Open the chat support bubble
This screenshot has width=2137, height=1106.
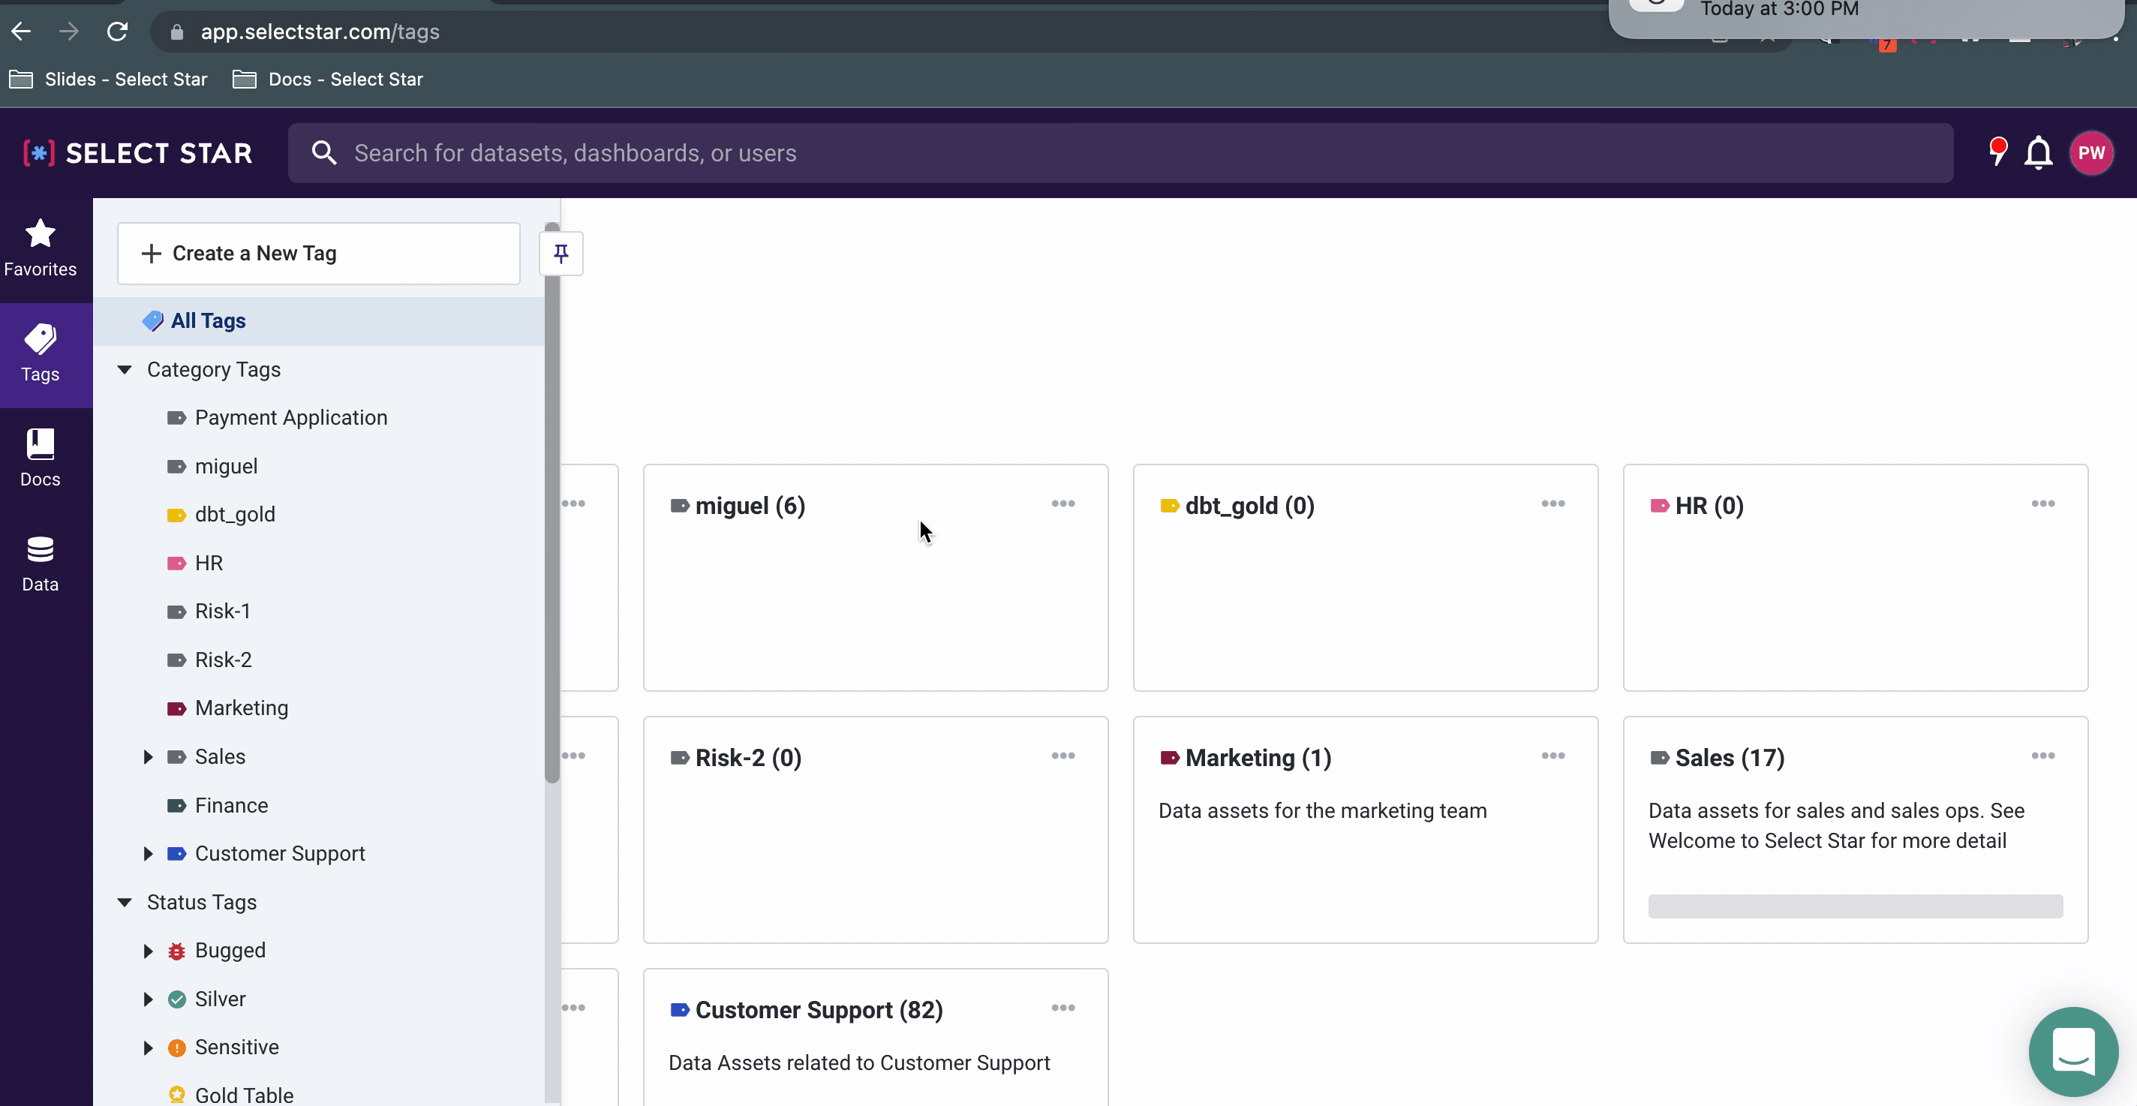(x=2072, y=1051)
